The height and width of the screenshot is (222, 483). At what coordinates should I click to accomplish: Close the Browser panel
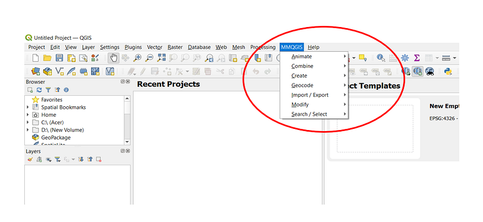128,82
